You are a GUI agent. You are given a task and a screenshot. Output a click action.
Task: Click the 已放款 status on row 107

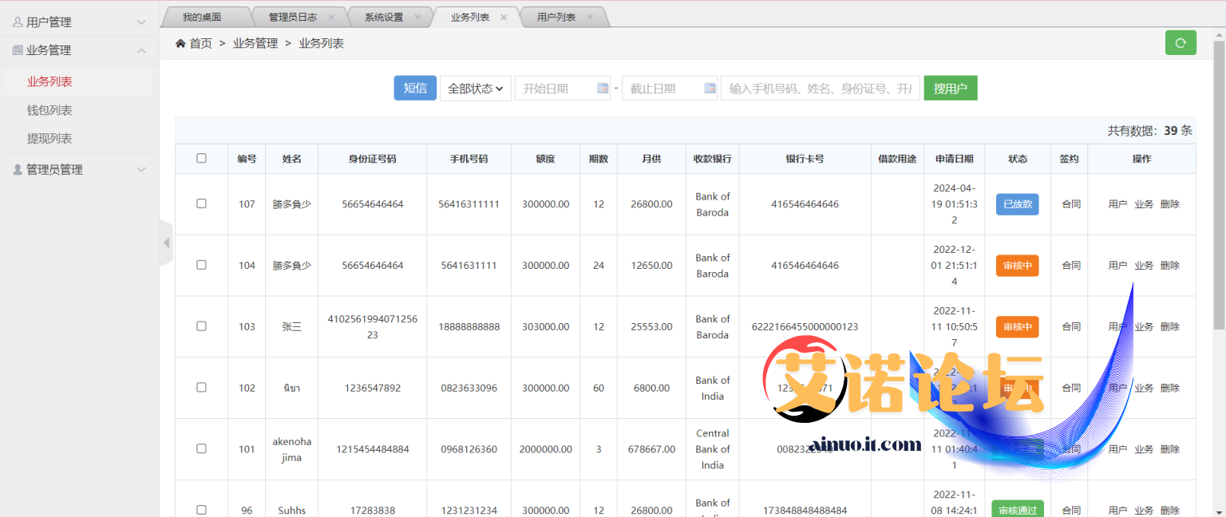(x=1018, y=203)
